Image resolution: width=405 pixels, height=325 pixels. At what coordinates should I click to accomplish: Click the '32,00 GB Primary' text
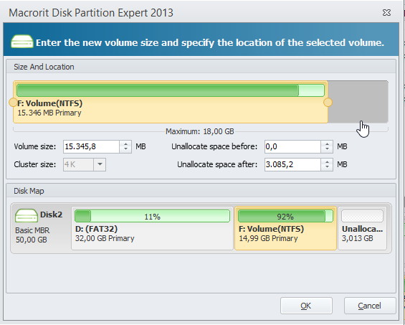[x=105, y=238]
